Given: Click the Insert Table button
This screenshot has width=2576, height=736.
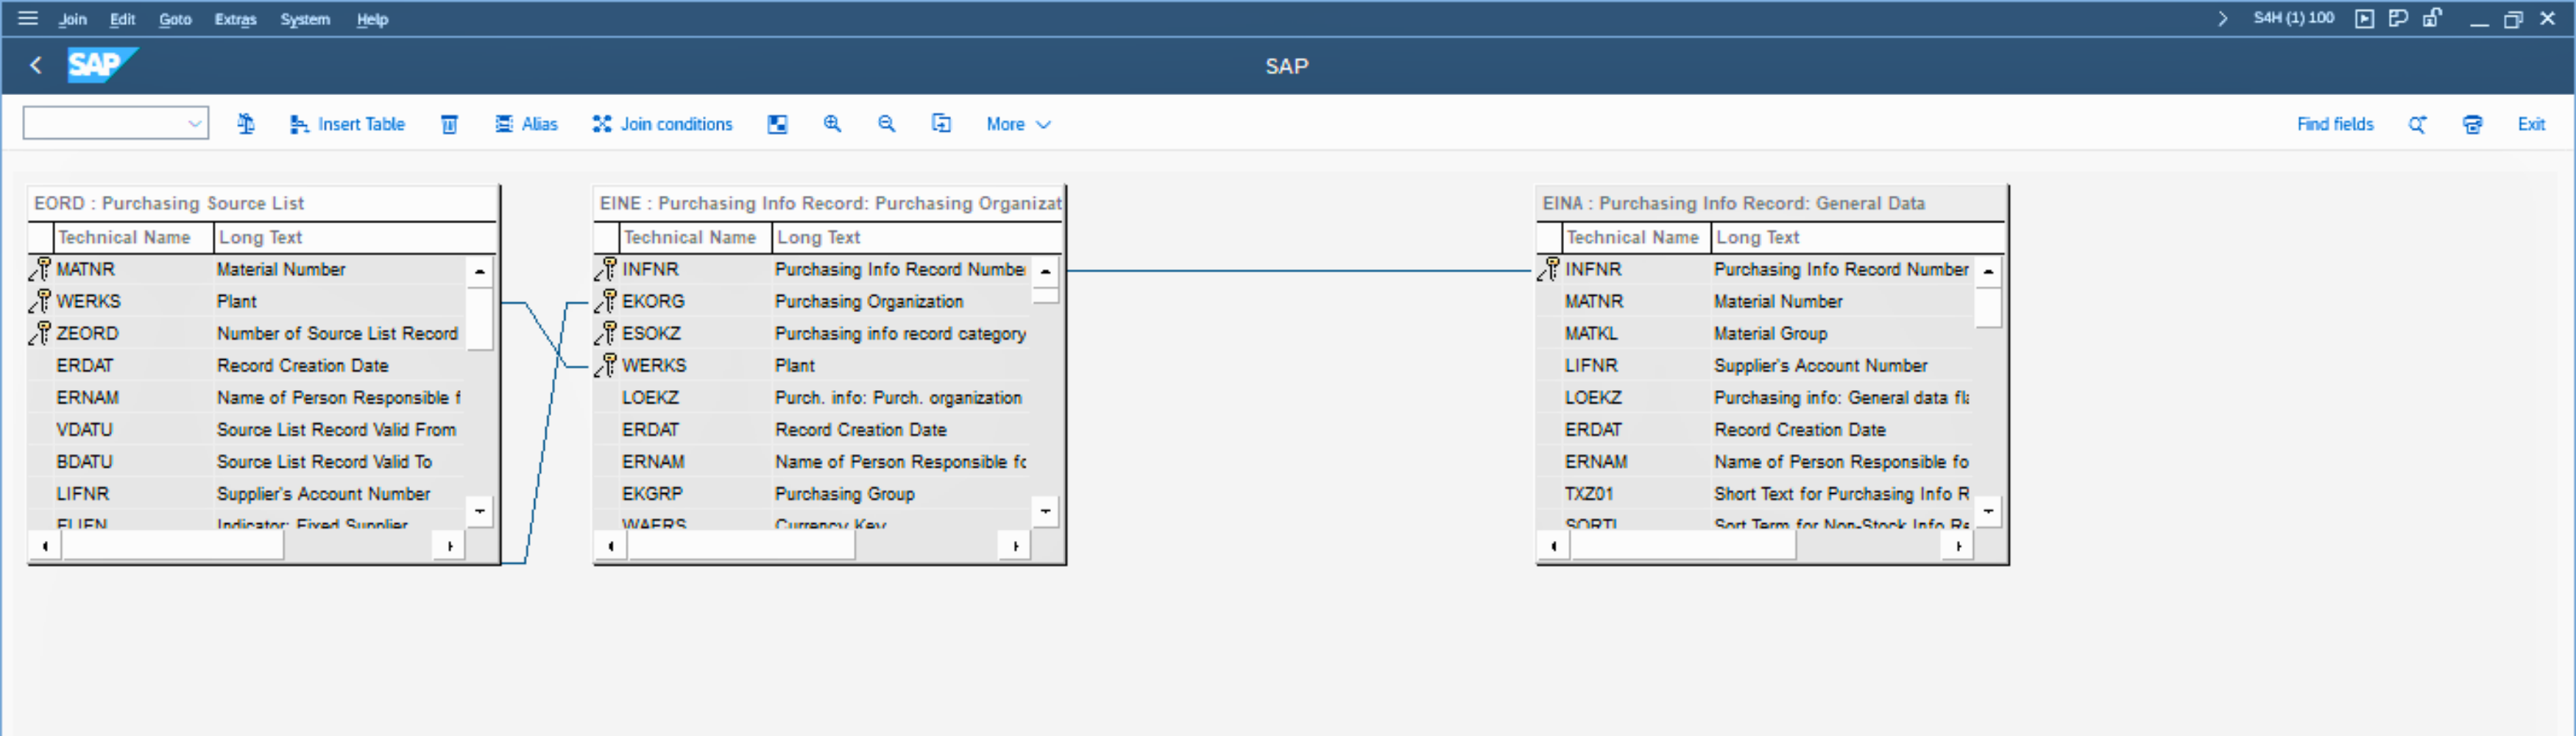Looking at the screenshot, I should click(347, 124).
